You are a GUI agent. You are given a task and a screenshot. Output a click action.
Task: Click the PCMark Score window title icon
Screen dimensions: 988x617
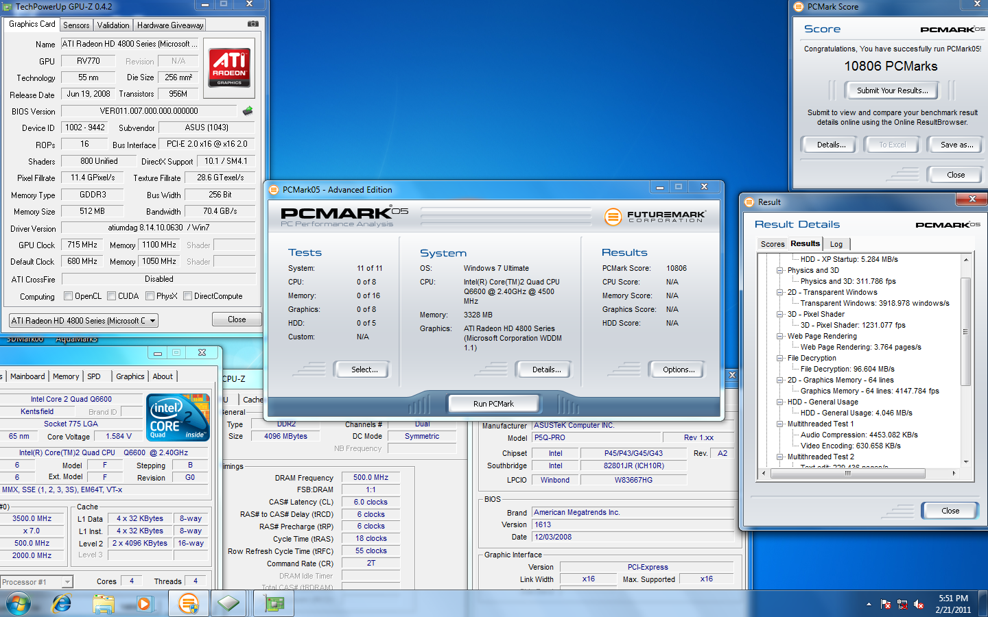click(799, 7)
